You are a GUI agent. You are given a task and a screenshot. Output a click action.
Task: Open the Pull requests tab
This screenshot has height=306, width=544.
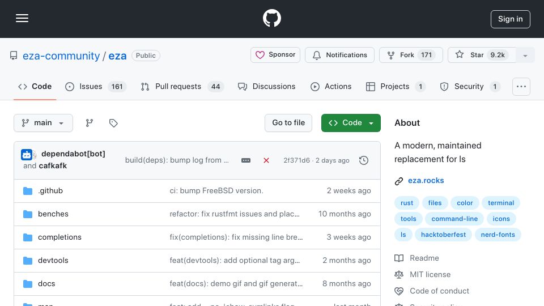[x=182, y=86]
